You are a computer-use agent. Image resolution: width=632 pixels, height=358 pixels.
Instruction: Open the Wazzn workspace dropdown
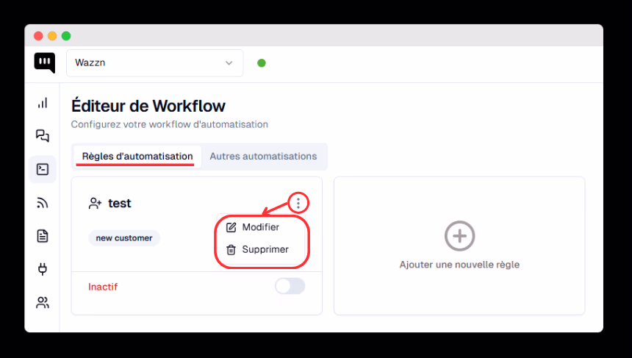[x=155, y=63]
